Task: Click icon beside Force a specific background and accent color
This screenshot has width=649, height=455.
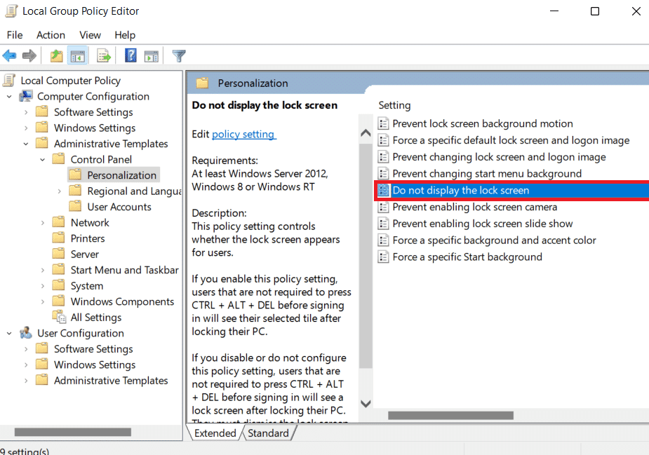Action: point(383,240)
